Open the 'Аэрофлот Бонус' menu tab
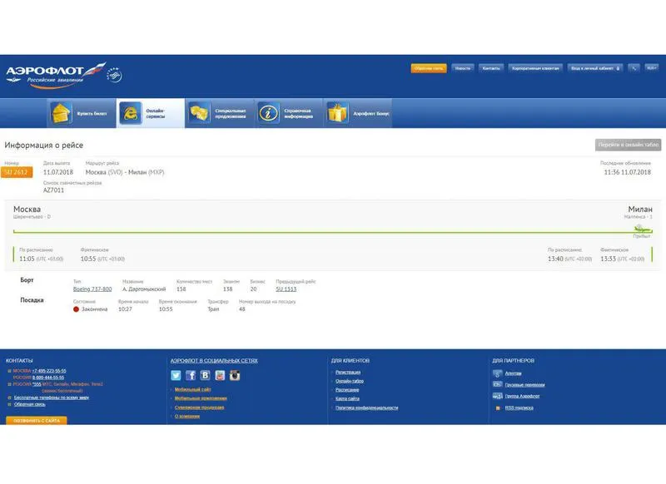Image resolution: width=666 pixels, height=484 pixels. [x=358, y=113]
